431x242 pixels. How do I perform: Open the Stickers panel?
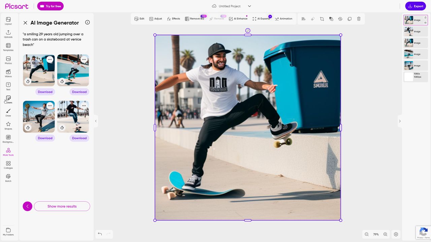[x=8, y=99]
